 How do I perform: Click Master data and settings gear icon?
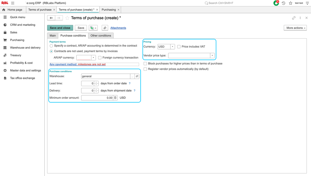5,70
